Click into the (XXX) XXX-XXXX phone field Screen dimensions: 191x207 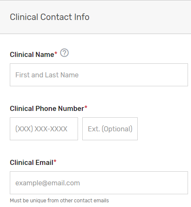pyautogui.click(x=44, y=129)
